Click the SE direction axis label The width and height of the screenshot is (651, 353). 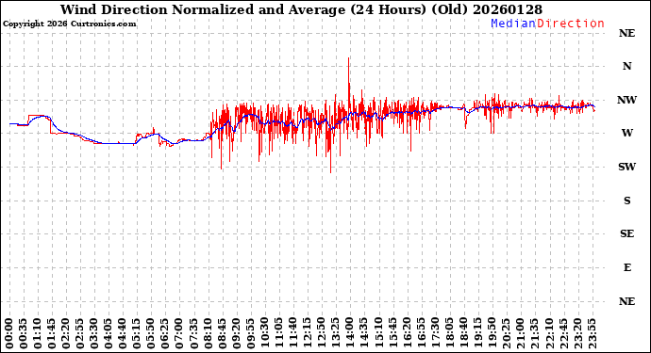point(626,233)
